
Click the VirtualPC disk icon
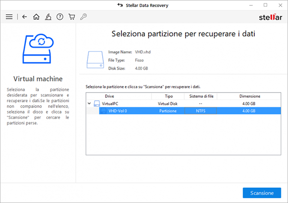pos(97,104)
